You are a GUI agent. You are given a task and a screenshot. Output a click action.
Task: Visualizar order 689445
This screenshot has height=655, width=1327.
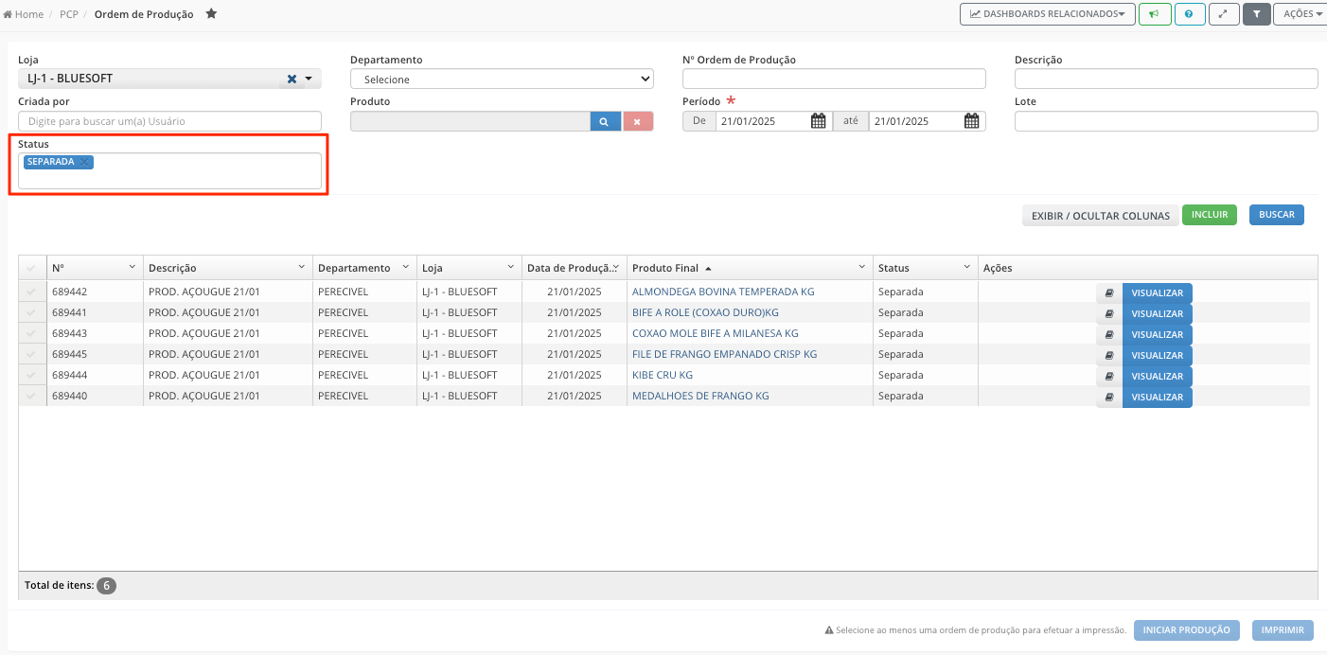tap(1158, 356)
